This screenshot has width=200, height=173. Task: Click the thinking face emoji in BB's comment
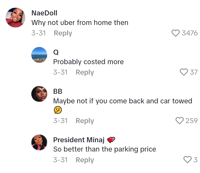pyautogui.click(x=58, y=110)
